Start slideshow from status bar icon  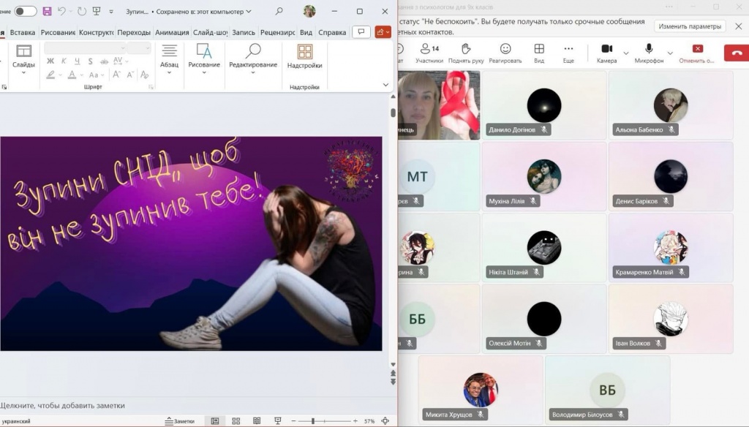[277, 421]
